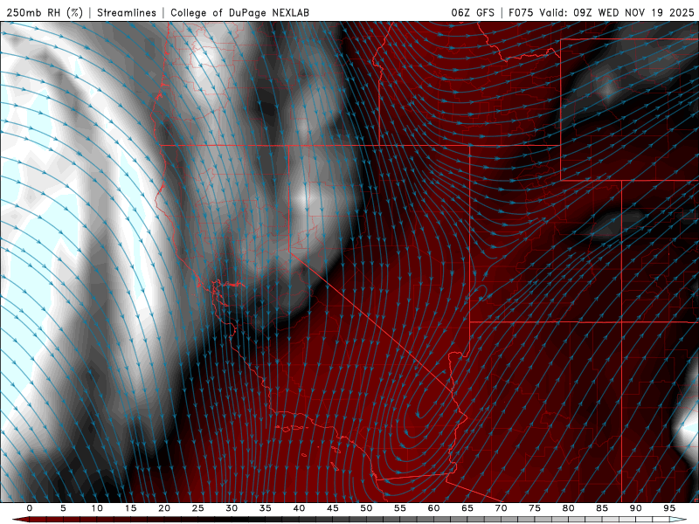Click the colorbar tick label "50"
Viewport: 699px width, 524px height.
click(366, 508)
